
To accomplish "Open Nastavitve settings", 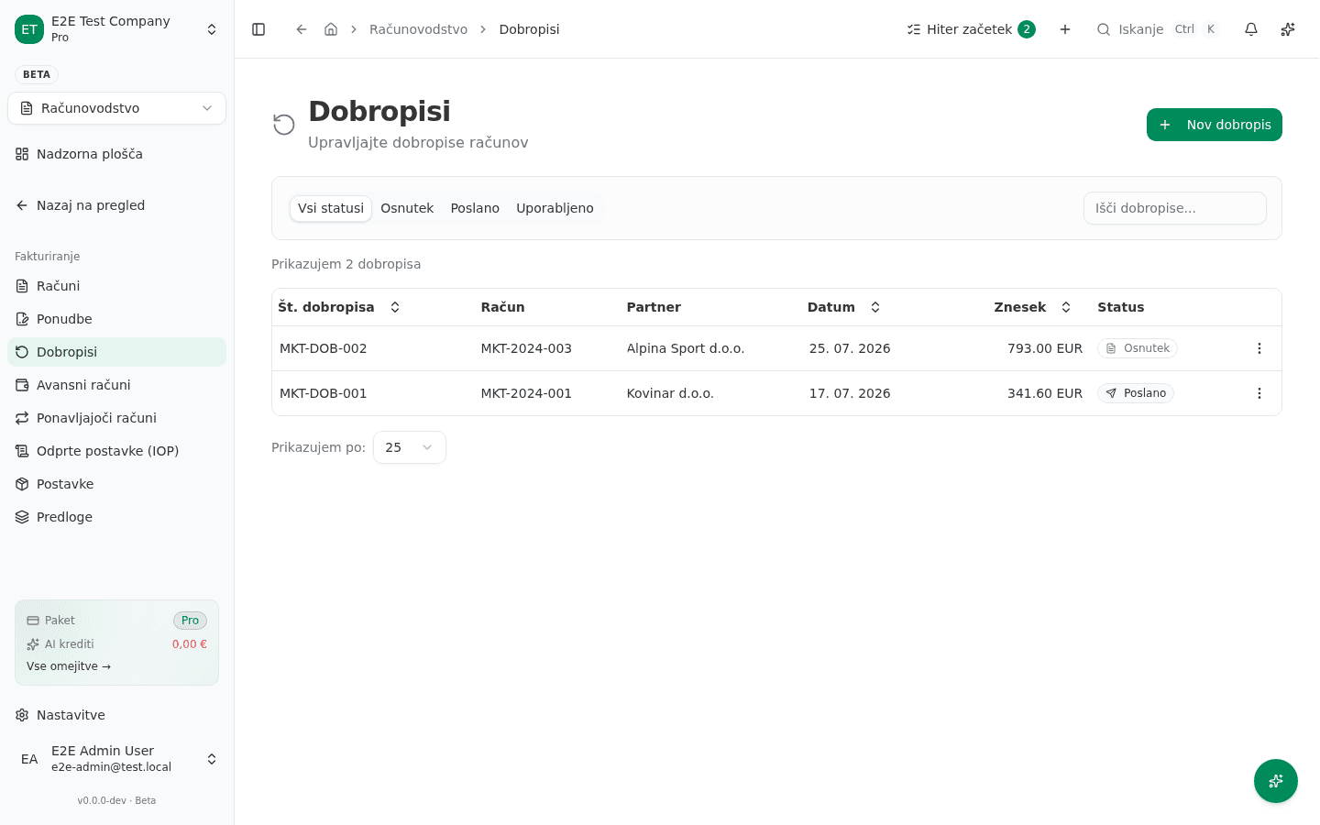I will (x=116, y=715).
